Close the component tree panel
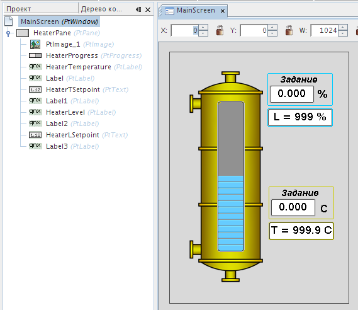 (148, 10)
